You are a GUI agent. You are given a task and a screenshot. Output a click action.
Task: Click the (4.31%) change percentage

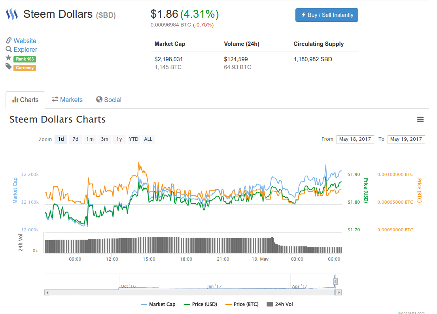pos(200,14)
